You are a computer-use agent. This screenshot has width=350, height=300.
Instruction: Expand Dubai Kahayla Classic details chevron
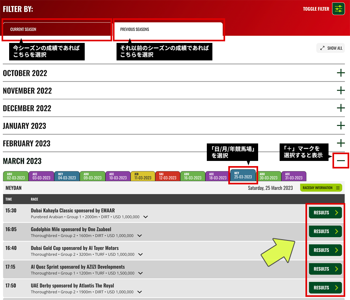point(146,217)
